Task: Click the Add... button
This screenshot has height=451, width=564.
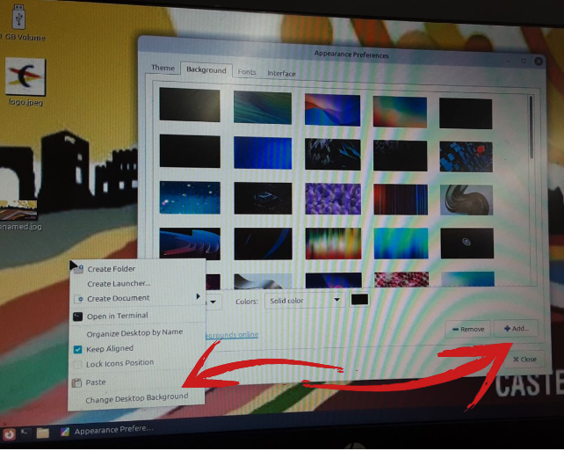Action: click(514, 328)
